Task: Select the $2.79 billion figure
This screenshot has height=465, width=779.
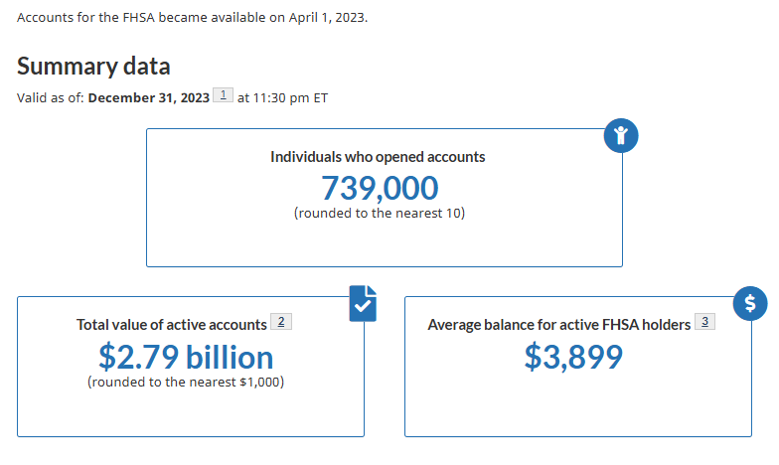Action: pyautogui.click(x=186, y=357)
